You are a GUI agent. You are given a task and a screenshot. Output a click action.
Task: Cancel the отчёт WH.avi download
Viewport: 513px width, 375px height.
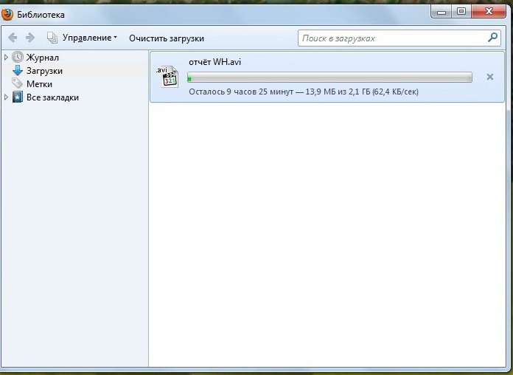click(489, 77)
